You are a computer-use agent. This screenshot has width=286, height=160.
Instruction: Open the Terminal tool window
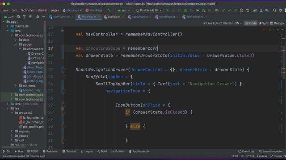69,151
